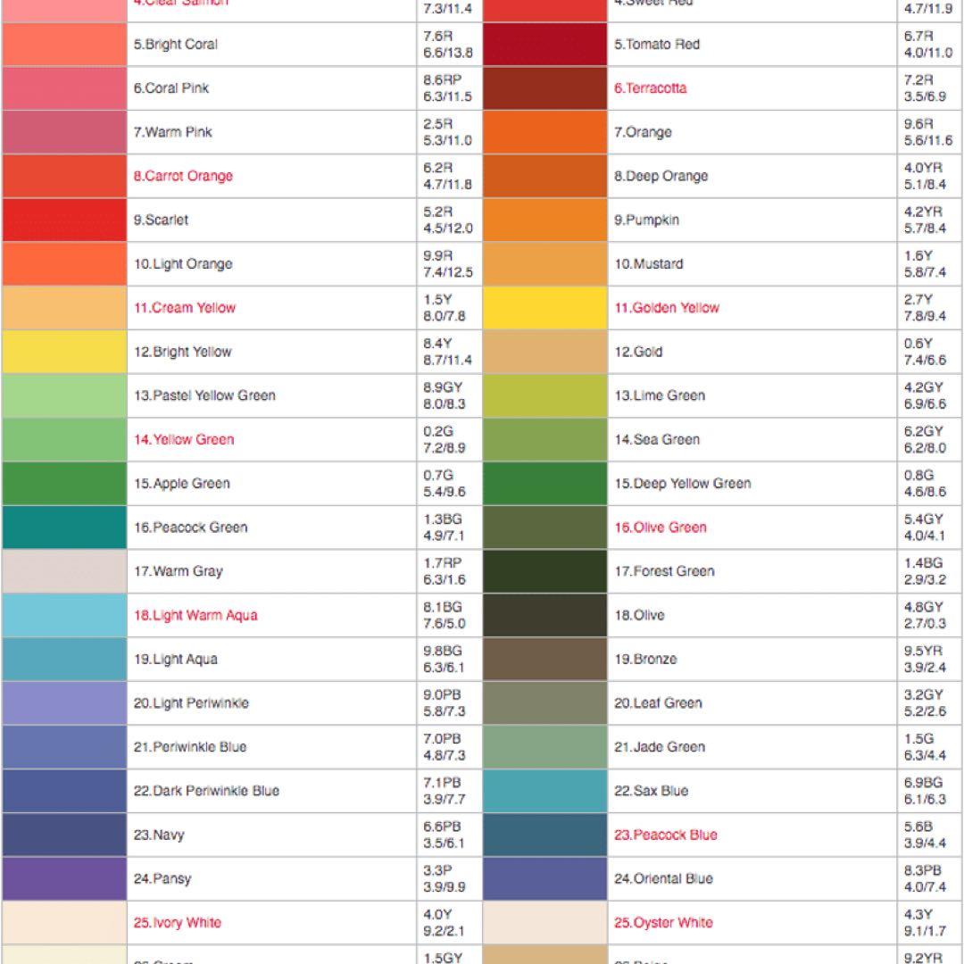The image size is (964, 964).
Task: Click the 8.4Y Munsell value of Bright Yellow
Action: click(437, 343)
